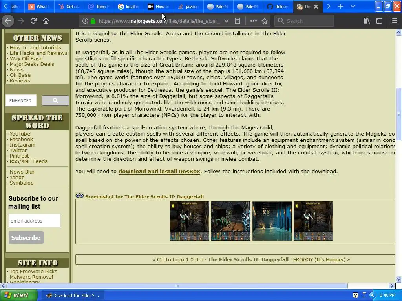Open 'Screenshot for The Elder Scrolls II: Daggerfall' link

coord(144,197)
